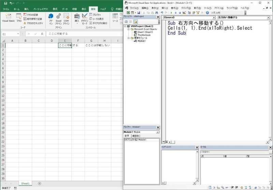The height and width of the screenshot is (190, 273).
Task: Collapse the VBAProject (Book1) tree node
Action: click(x=125, y=26)
